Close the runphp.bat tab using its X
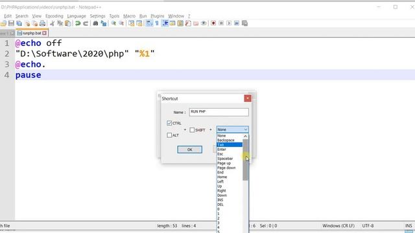 (45, 33)
